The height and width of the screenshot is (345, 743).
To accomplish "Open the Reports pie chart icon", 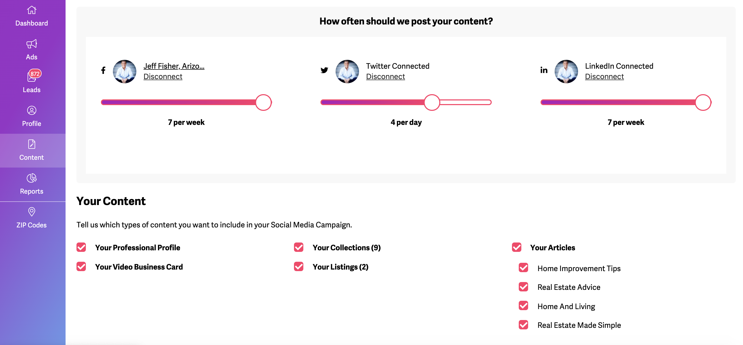I will coord(31,178).
